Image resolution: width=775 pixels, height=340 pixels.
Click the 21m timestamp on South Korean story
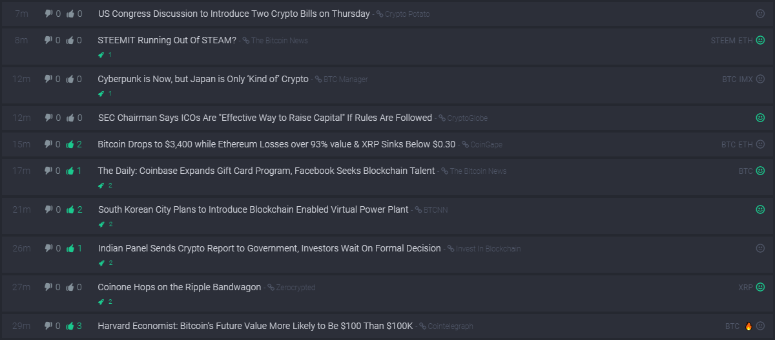pos(21,209)
